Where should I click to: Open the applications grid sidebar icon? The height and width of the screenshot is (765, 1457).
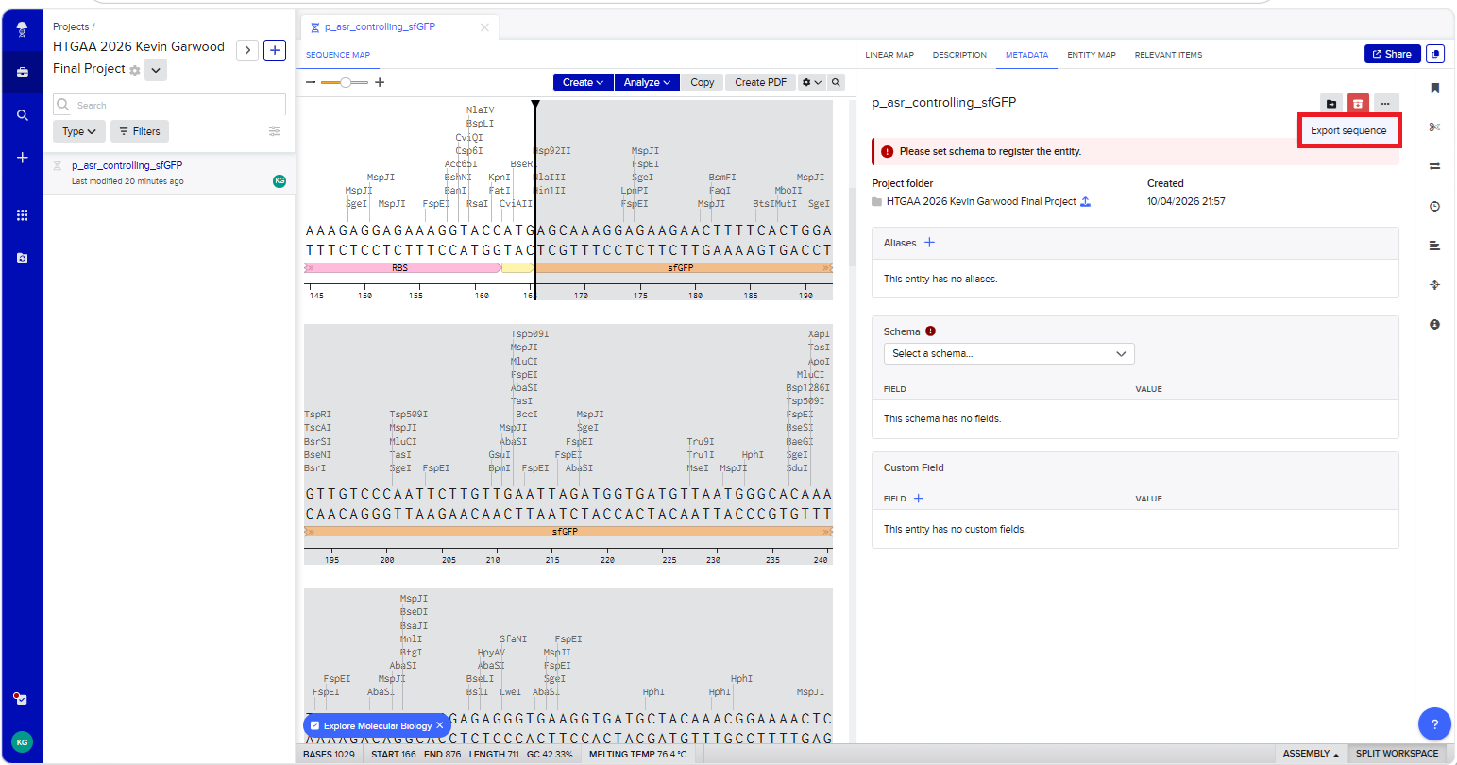click(x=23, y=215)
